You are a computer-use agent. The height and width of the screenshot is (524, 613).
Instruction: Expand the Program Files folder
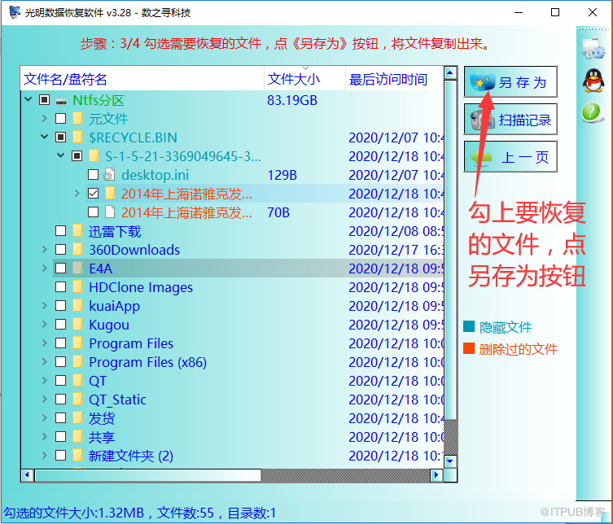[x=44, y=343]
